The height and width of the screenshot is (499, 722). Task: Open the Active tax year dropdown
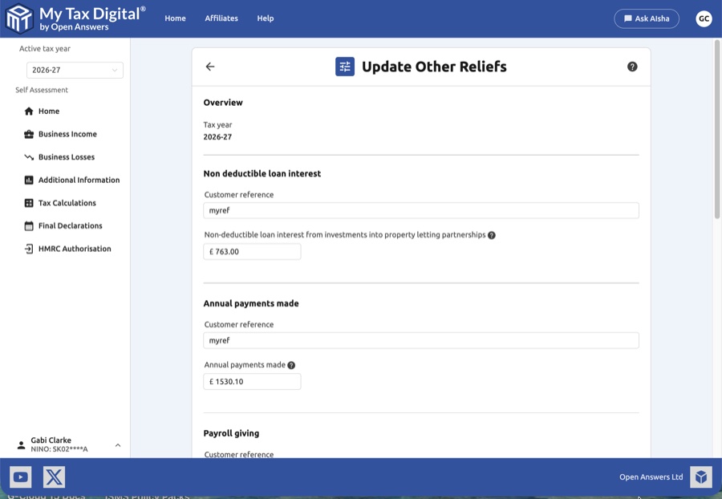tap(75, 70)
